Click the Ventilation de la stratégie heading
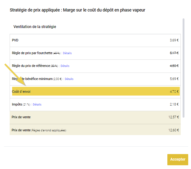The height and width of the screenshot is (169, 191). tap(35, 27)
